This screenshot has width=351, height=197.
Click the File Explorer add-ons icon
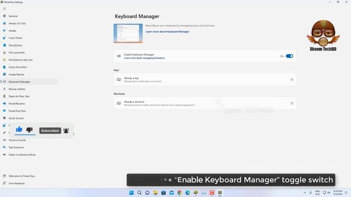pyautogui.click(x=4, y=60)
